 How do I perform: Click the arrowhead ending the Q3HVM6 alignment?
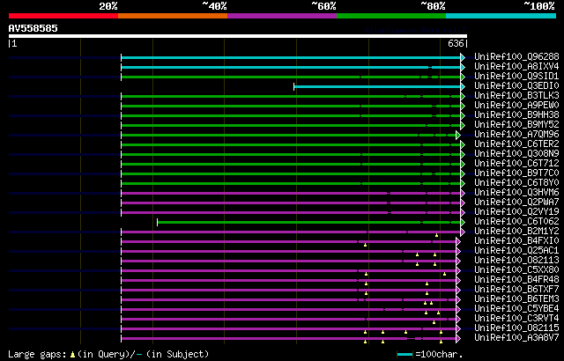(463, 193)
